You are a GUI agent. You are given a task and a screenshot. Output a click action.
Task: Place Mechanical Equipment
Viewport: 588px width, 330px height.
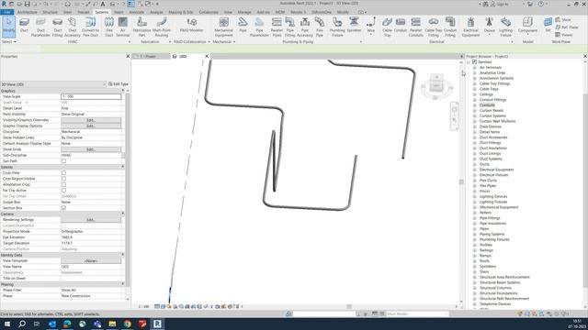(224, 27)
